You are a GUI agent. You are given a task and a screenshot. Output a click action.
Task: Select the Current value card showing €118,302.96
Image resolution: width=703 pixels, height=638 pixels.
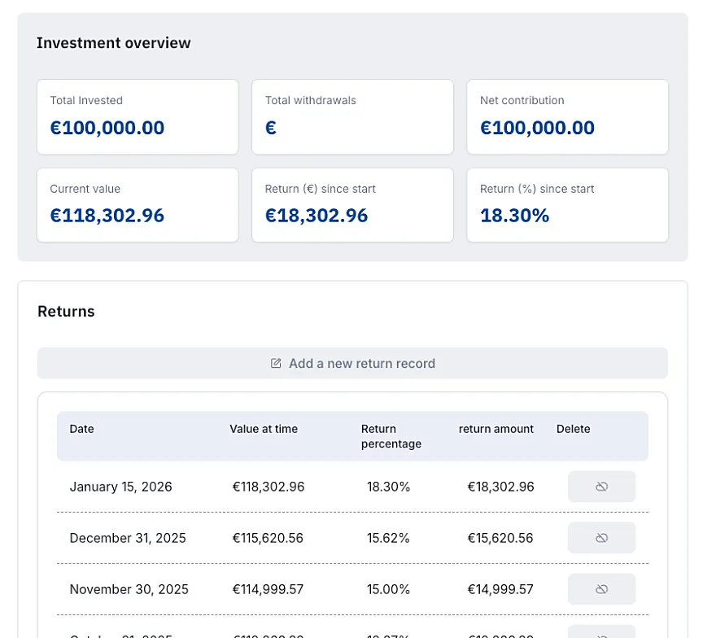(138, 205)
